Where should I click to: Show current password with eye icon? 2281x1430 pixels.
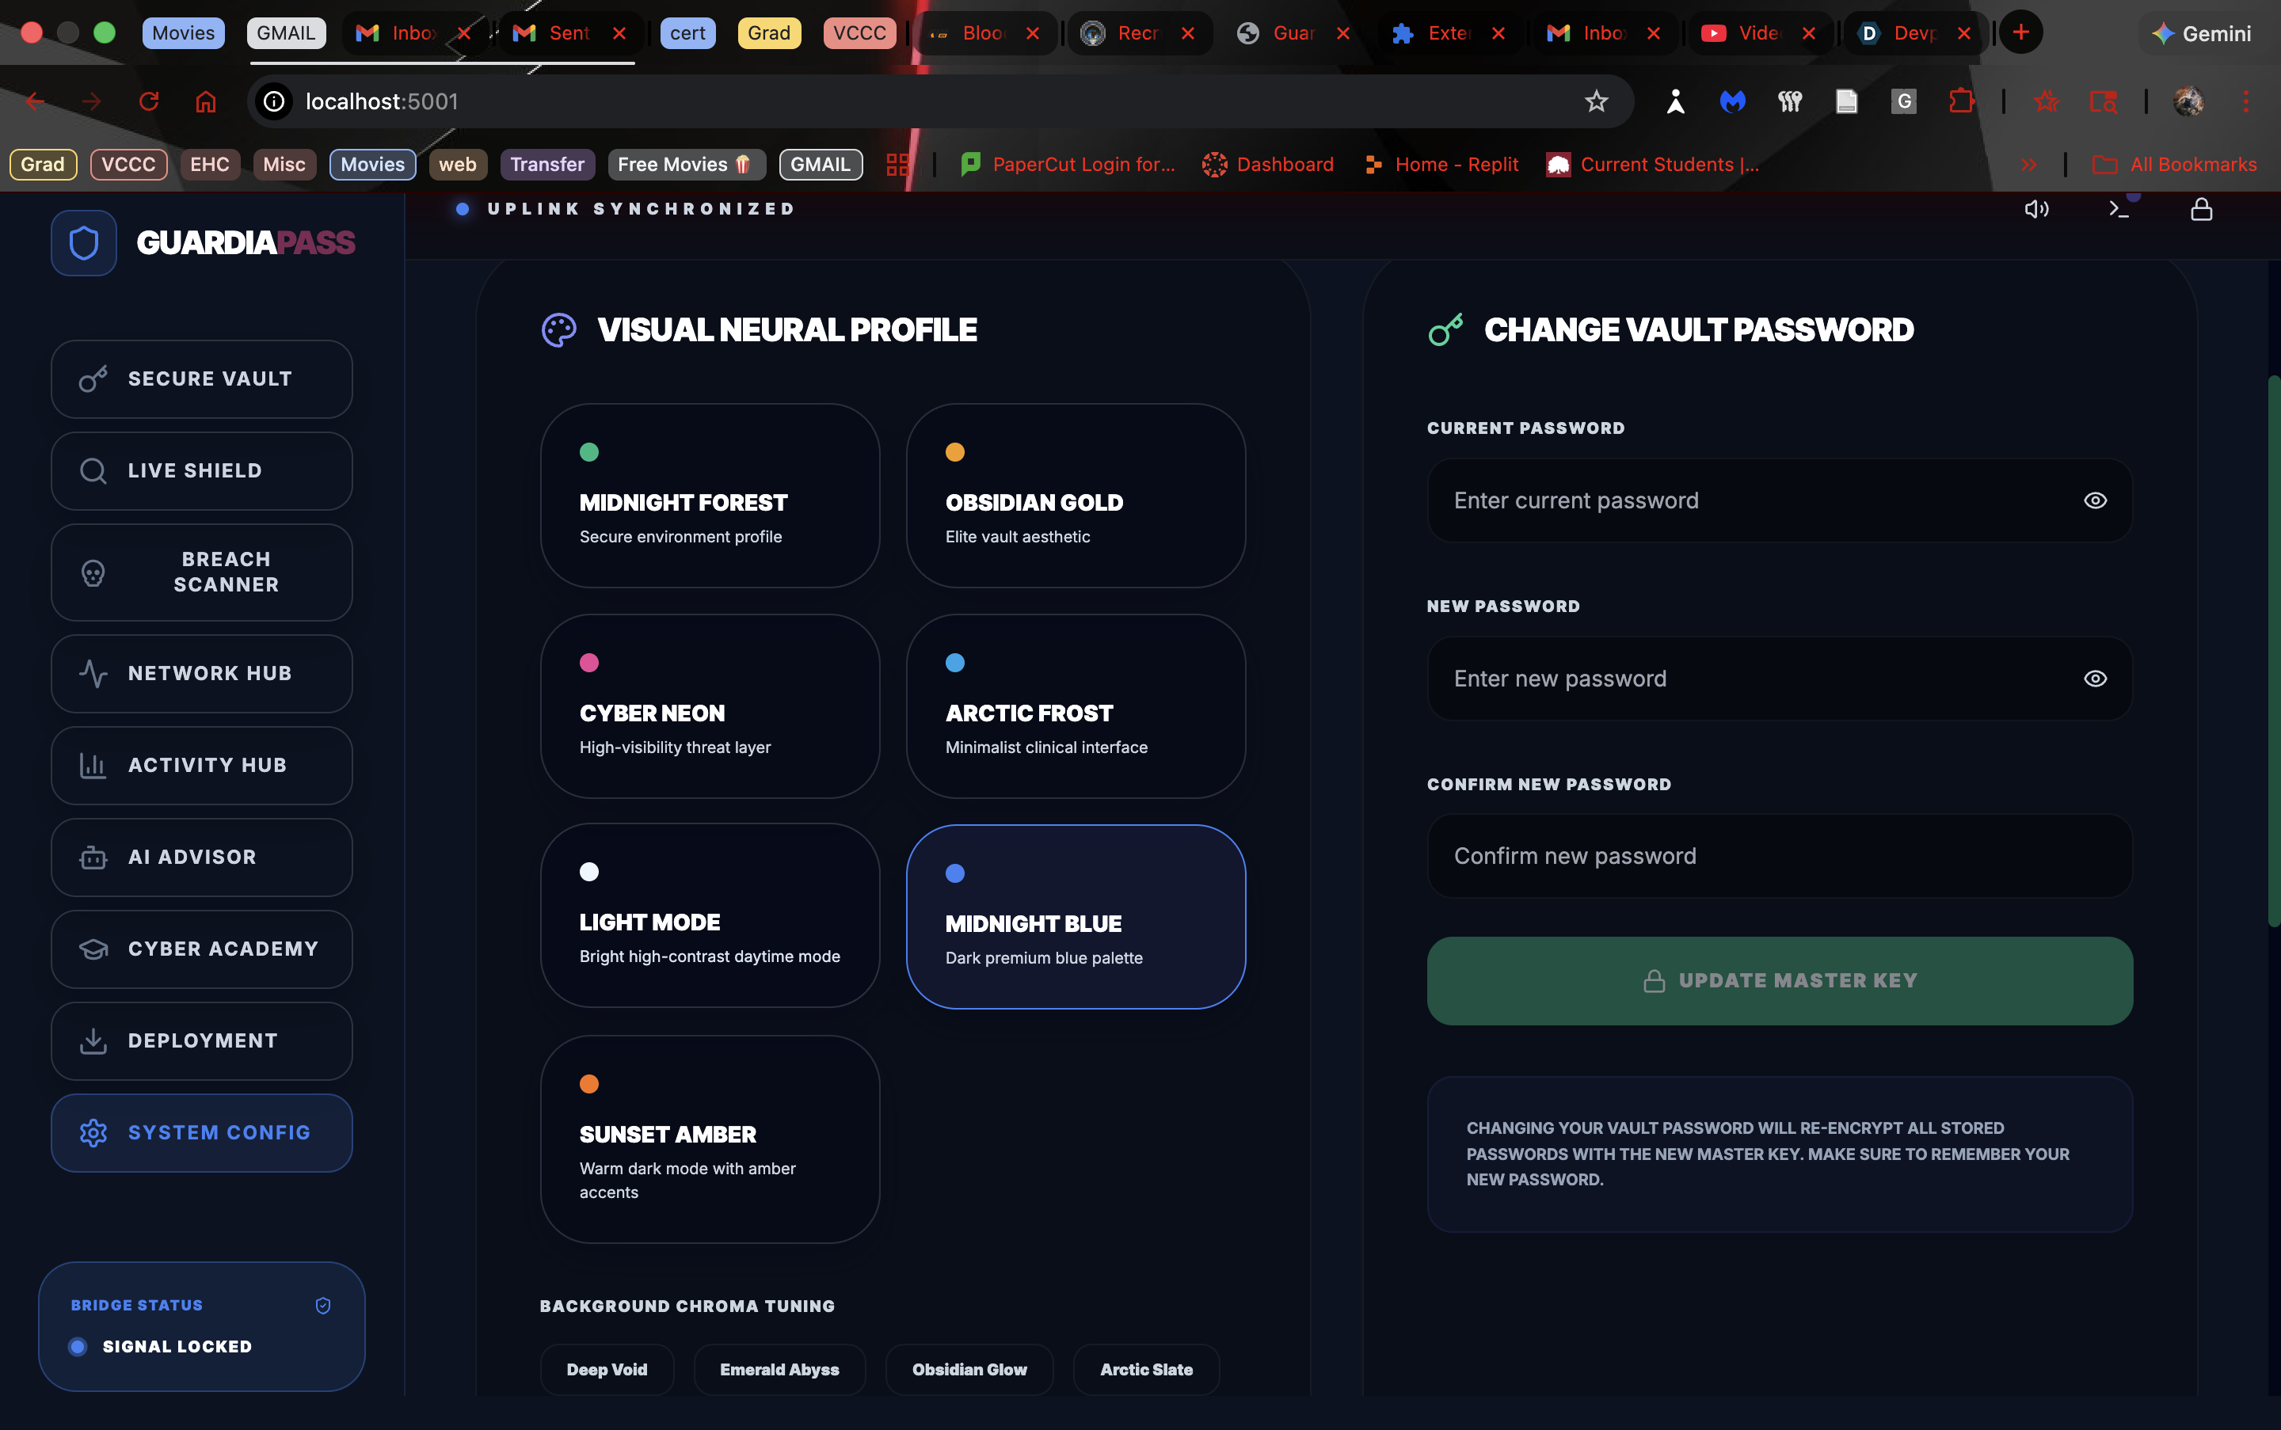[2095, 500]
